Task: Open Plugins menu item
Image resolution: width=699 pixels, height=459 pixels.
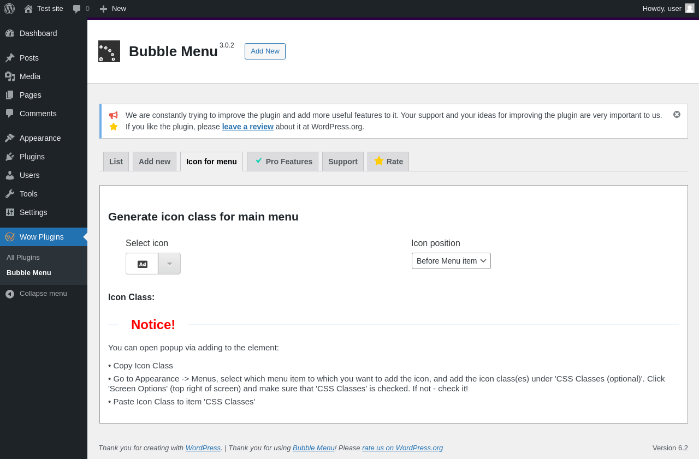Action: (44, 157)
